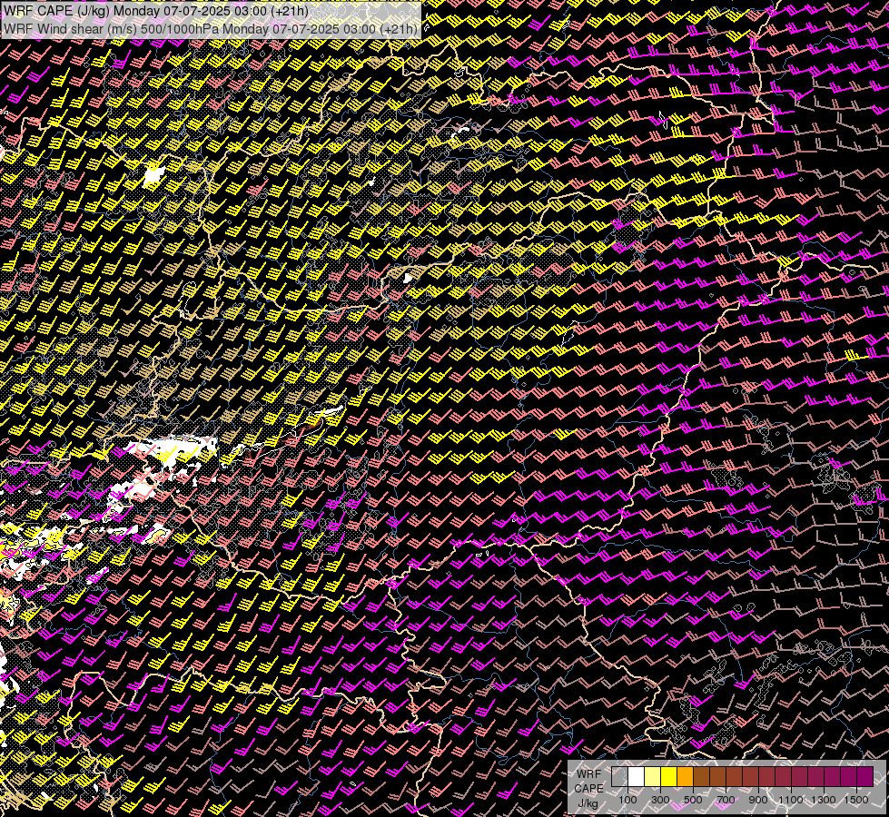The height and width of the screenshot is (817, 889).
Task: Click the J/kg unit label in legend
Action: (588, 803)
